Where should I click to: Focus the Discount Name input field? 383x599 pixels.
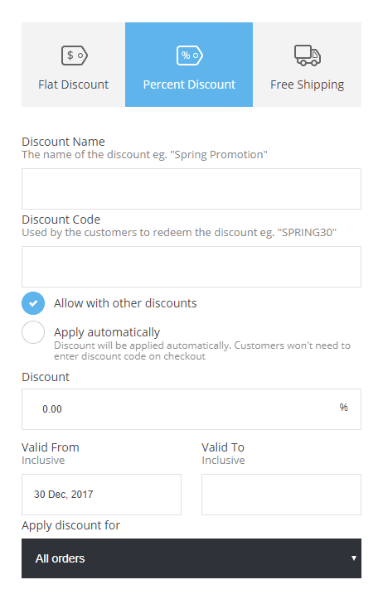(191, 189)
